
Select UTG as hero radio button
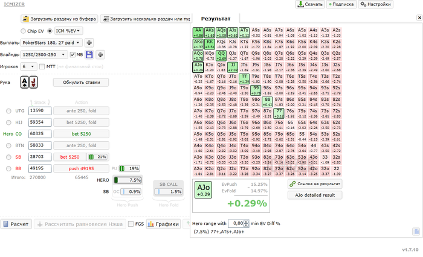pyautogui.click(x=8, y=111)
